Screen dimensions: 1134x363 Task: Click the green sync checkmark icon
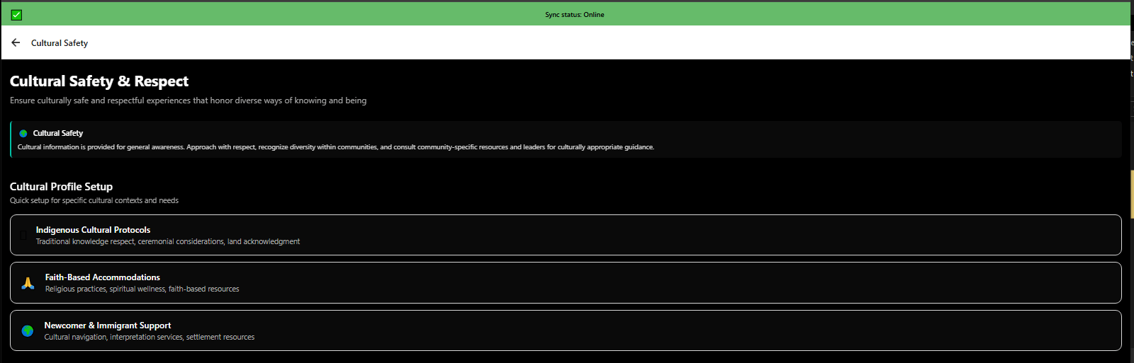16,15
